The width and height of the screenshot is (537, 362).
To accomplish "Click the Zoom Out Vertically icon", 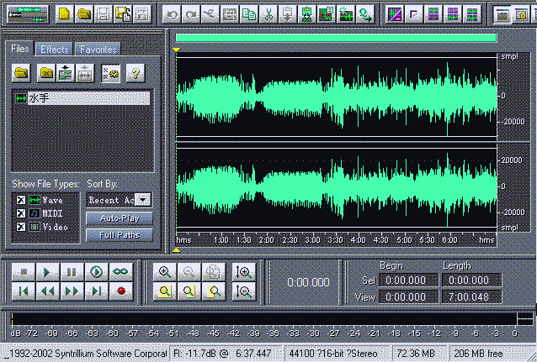I will (244, 291).
